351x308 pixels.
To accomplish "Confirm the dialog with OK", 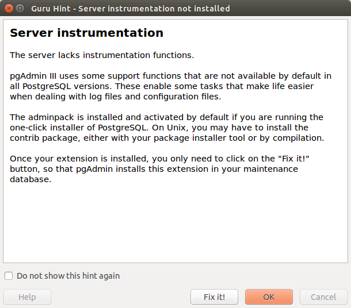I will (269, 297).
